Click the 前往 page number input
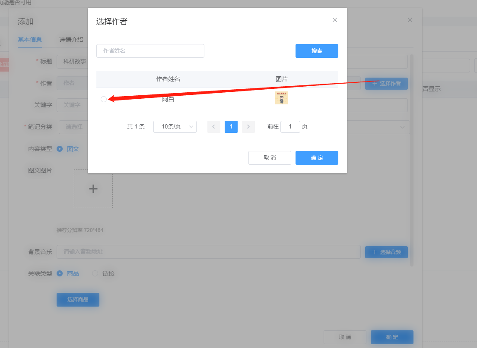 click(290, 126)
